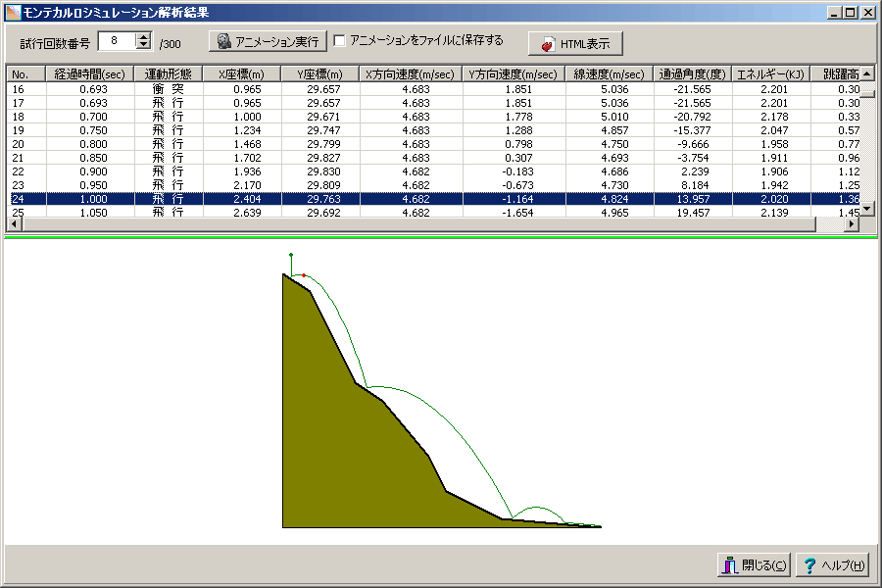Click the red rock position marker on slope
The height and width of the screenshot is (588, 882).
[304, 275]
